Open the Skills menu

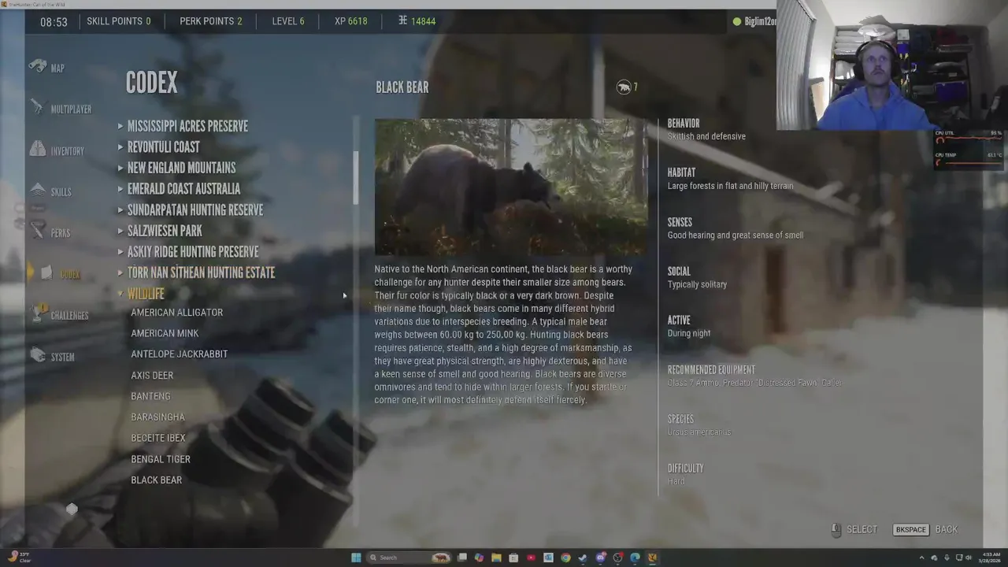pyautogui.click(x=61, y=192)
